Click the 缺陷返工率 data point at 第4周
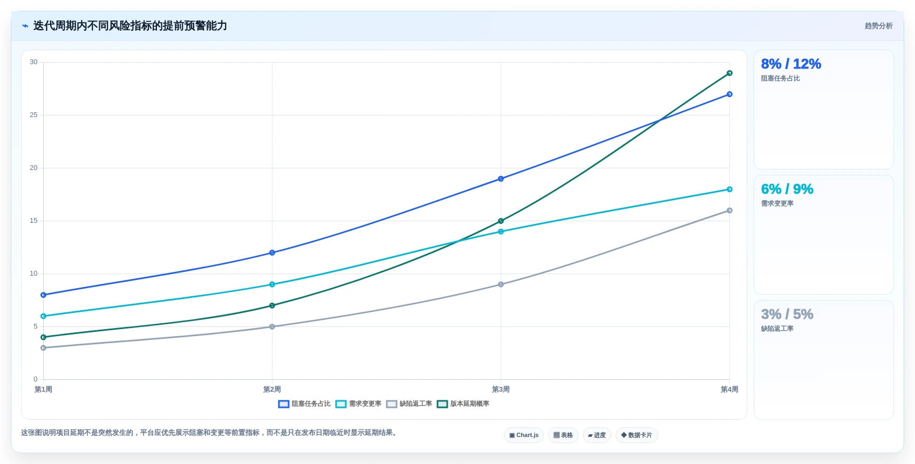Screen dimensions: 915x464 tap(729, 210)
